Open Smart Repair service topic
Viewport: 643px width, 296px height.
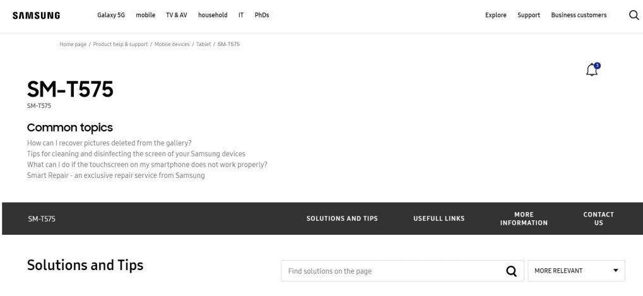click(x=115, y=175)
